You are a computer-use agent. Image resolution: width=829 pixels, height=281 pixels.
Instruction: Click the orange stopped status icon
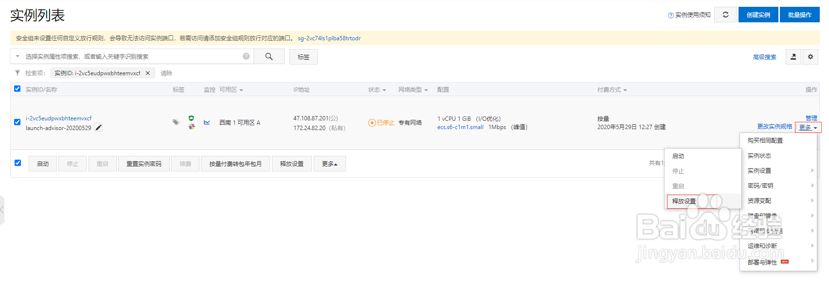372,123
